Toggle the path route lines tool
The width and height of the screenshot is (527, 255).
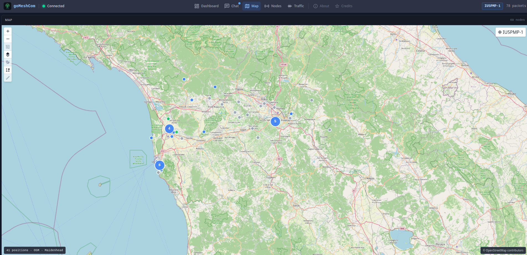click(8, 70)
